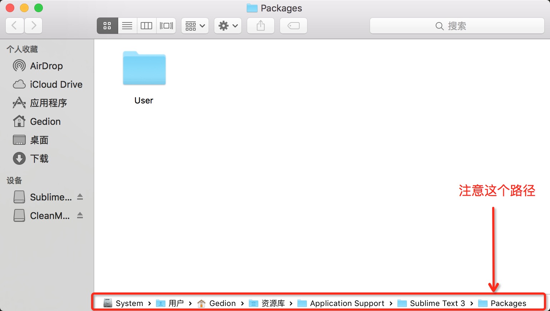Switch to icon view
Image resolution: width=550 pixels, height=311 pixels.
[107, 26]
